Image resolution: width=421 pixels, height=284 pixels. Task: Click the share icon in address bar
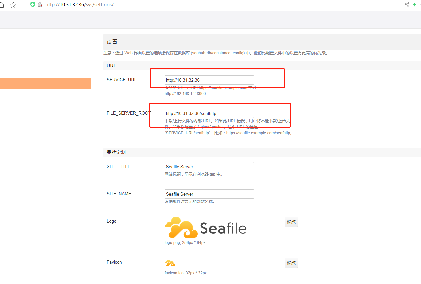(x=407, y=5)
